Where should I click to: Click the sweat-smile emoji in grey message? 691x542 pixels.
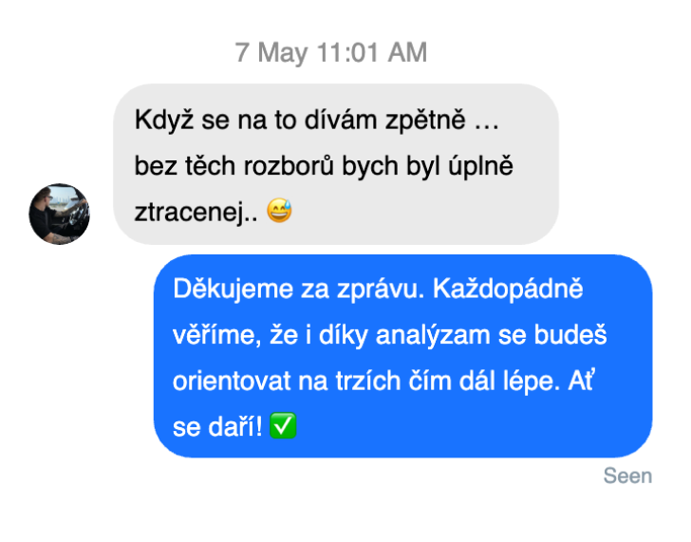point(279,210)
